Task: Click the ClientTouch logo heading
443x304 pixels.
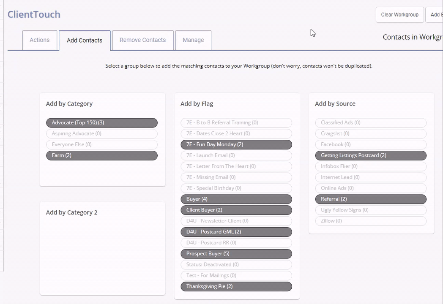Action: click(34, 14)
